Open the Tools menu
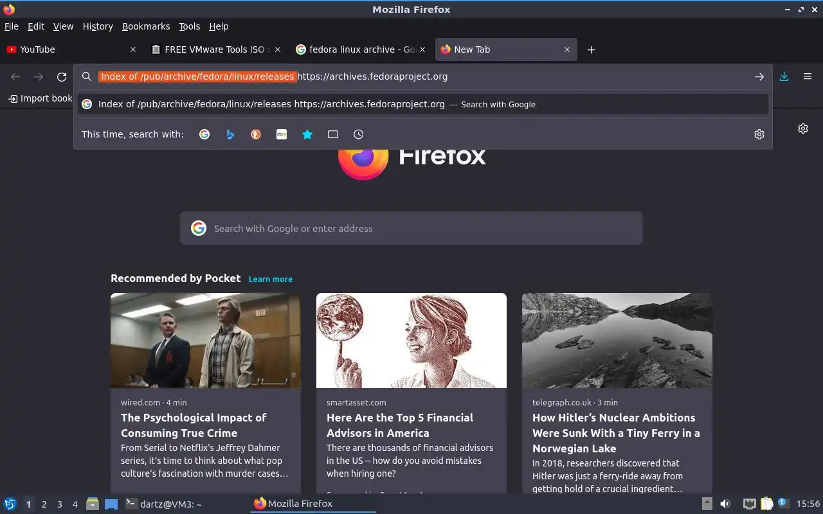The image size is (823, 514). point(189,26)
